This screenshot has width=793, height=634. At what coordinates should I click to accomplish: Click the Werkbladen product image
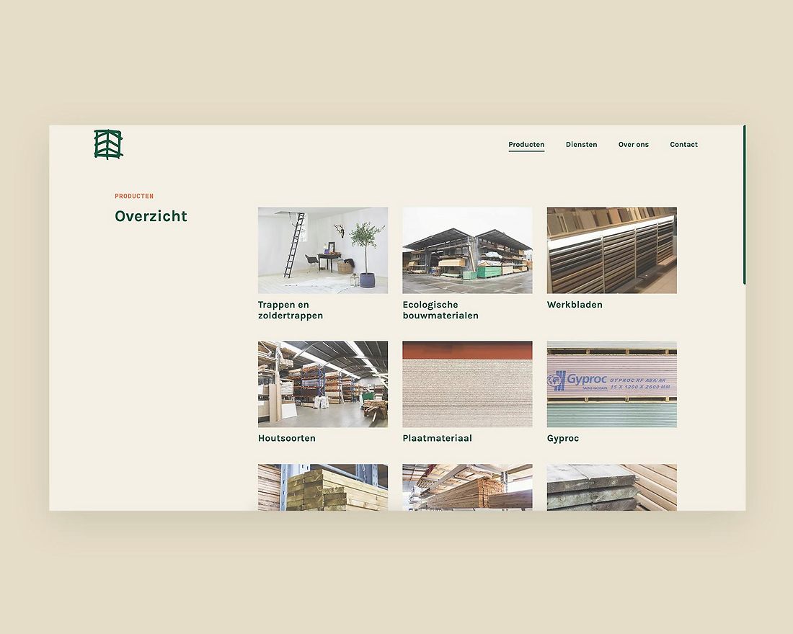tap(611, 250)
